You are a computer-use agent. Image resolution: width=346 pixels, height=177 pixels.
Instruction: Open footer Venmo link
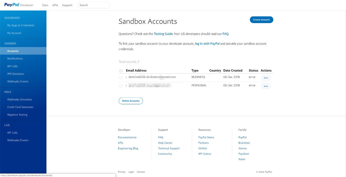tap(242, 148)
